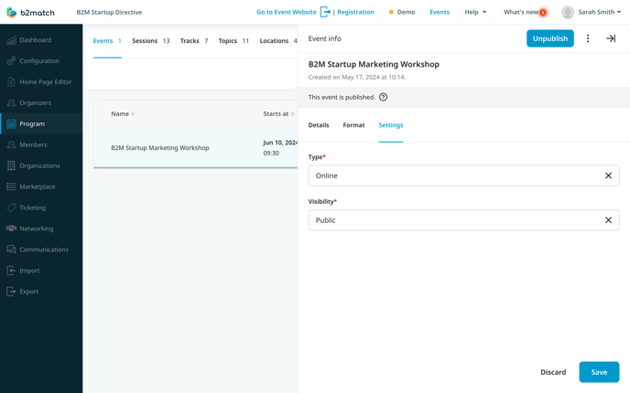This screenshot has width=630, height=393.
Task: Open Members section
Action: [x=33, y=144]
